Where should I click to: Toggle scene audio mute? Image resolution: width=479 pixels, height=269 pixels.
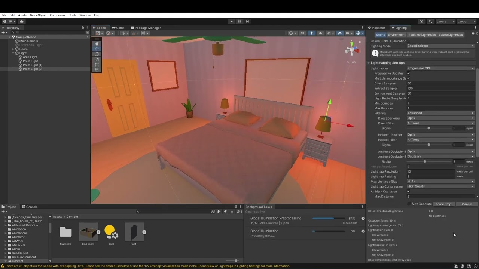tap(320, 33)
